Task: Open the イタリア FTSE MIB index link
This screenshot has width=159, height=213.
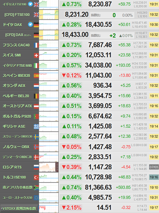Action: tap(17, 65)
